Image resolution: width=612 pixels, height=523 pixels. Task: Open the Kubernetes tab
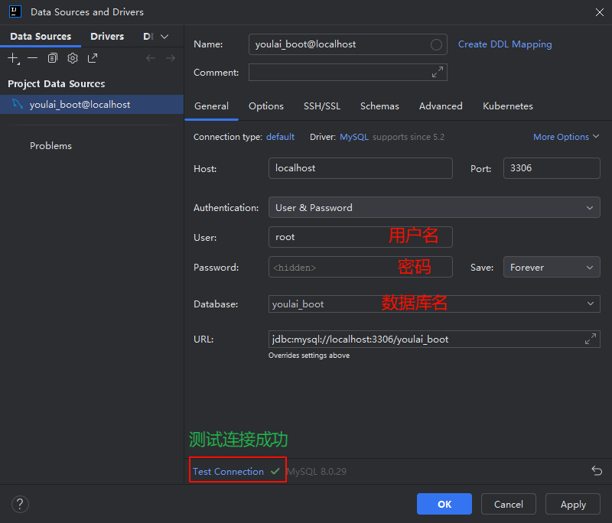[508, 106]
